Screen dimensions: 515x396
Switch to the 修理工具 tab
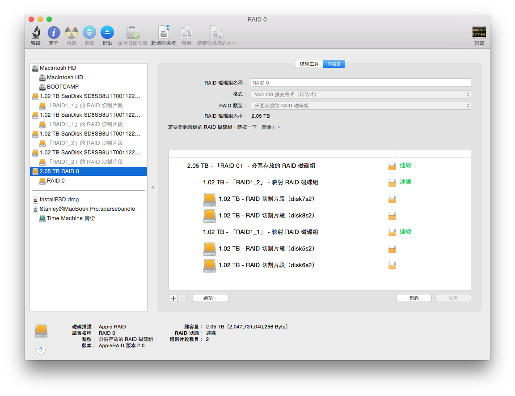[x=309, y=64]
